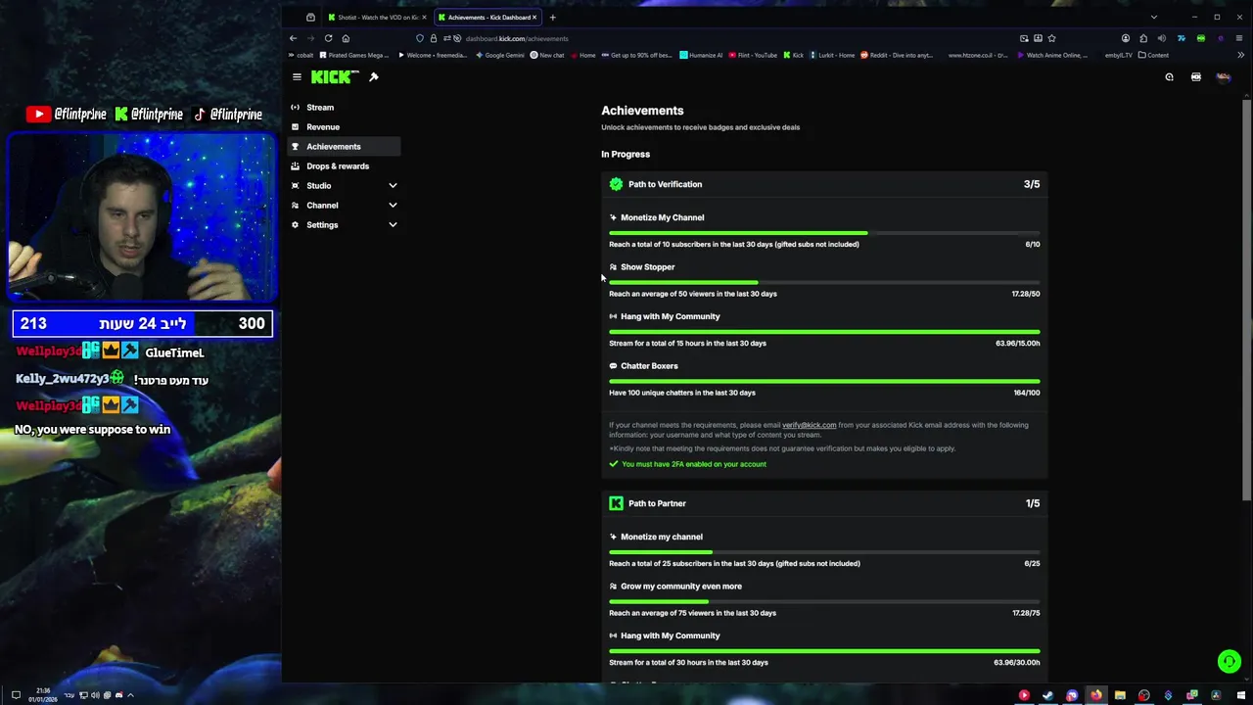This screenshot has height=705, width=1253.
Task: Show hidden system tray icons
Action: click(130, 695)
